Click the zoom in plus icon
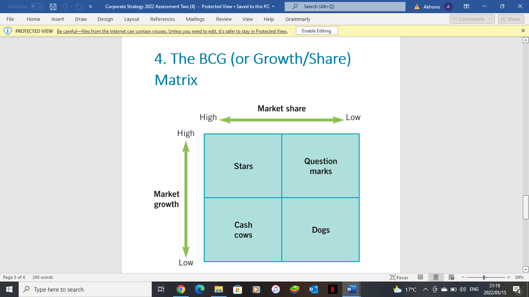The width and height of the screenshot is (529, 297). [x=508, y=277]
